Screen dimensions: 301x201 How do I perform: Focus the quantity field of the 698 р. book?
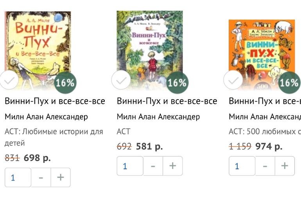18,177
